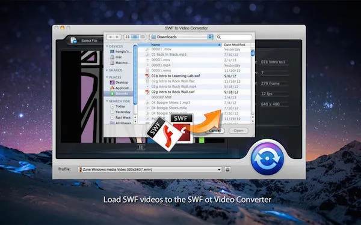Collapse the DEVICES section

coord(107,46)
